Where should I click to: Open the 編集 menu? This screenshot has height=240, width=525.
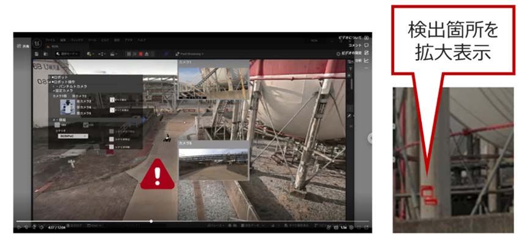coord(63,40)
